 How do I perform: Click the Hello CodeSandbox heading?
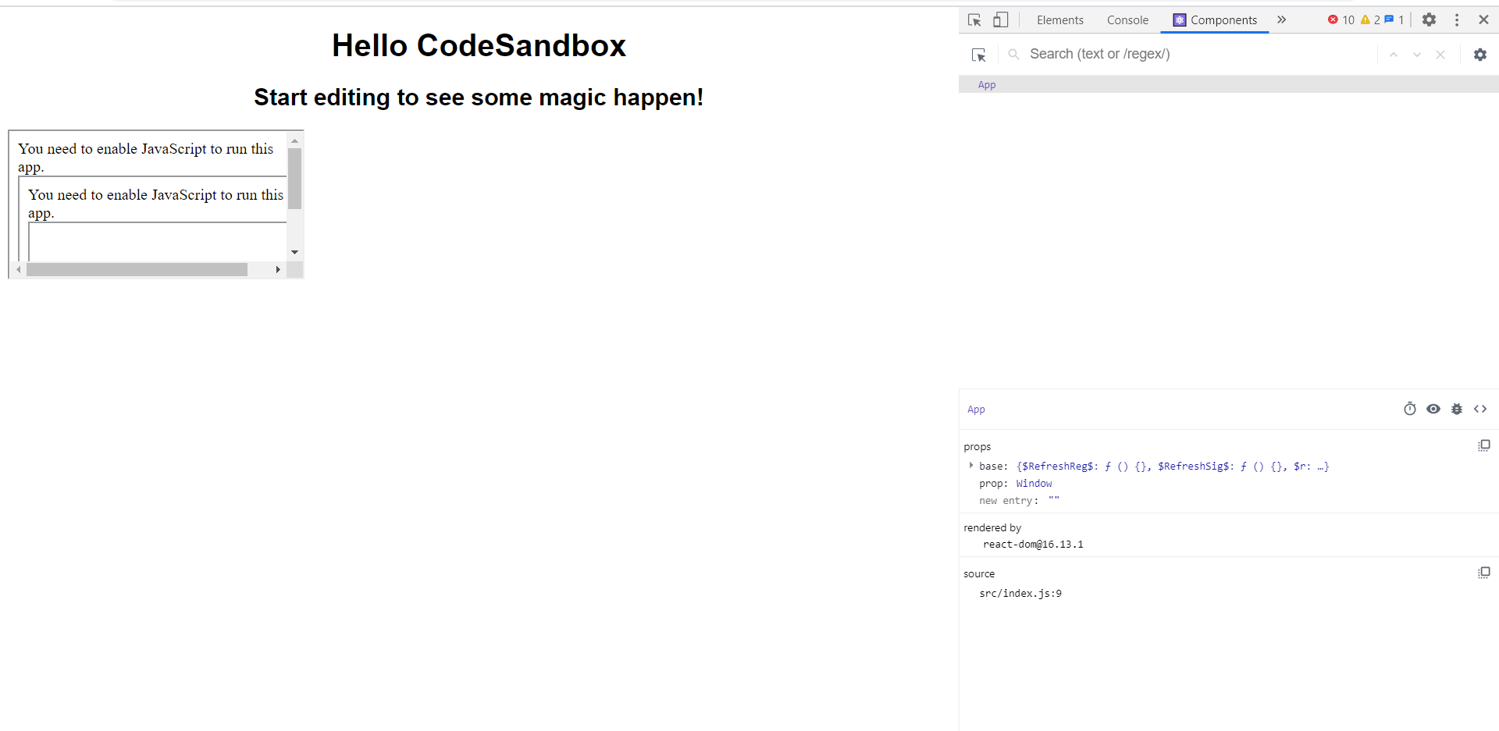point(479,45)
